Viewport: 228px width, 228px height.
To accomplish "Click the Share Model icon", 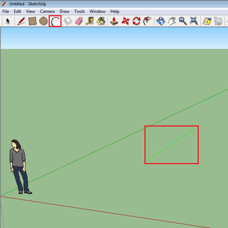I will 218,21.
